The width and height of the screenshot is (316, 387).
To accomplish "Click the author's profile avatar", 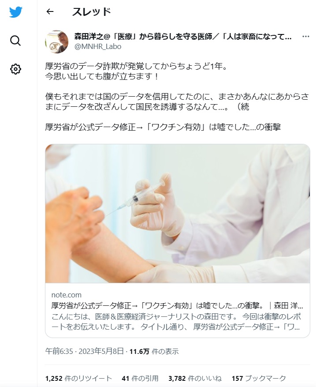I will point(57,42).
